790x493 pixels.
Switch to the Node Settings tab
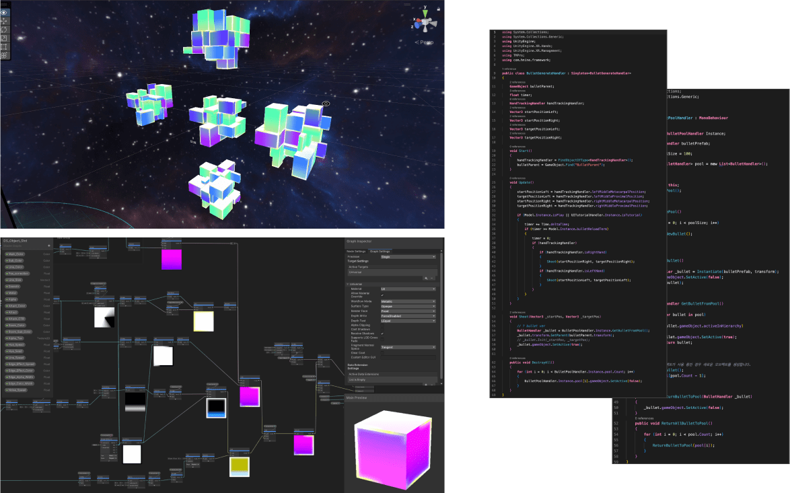click(x=356, y=251)
